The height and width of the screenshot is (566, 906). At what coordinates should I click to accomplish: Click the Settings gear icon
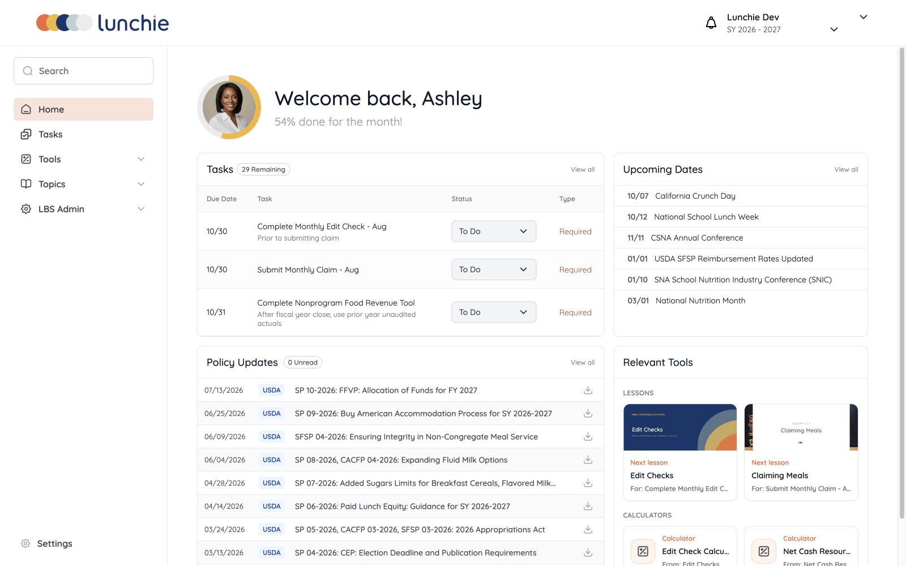coord(25,543)
